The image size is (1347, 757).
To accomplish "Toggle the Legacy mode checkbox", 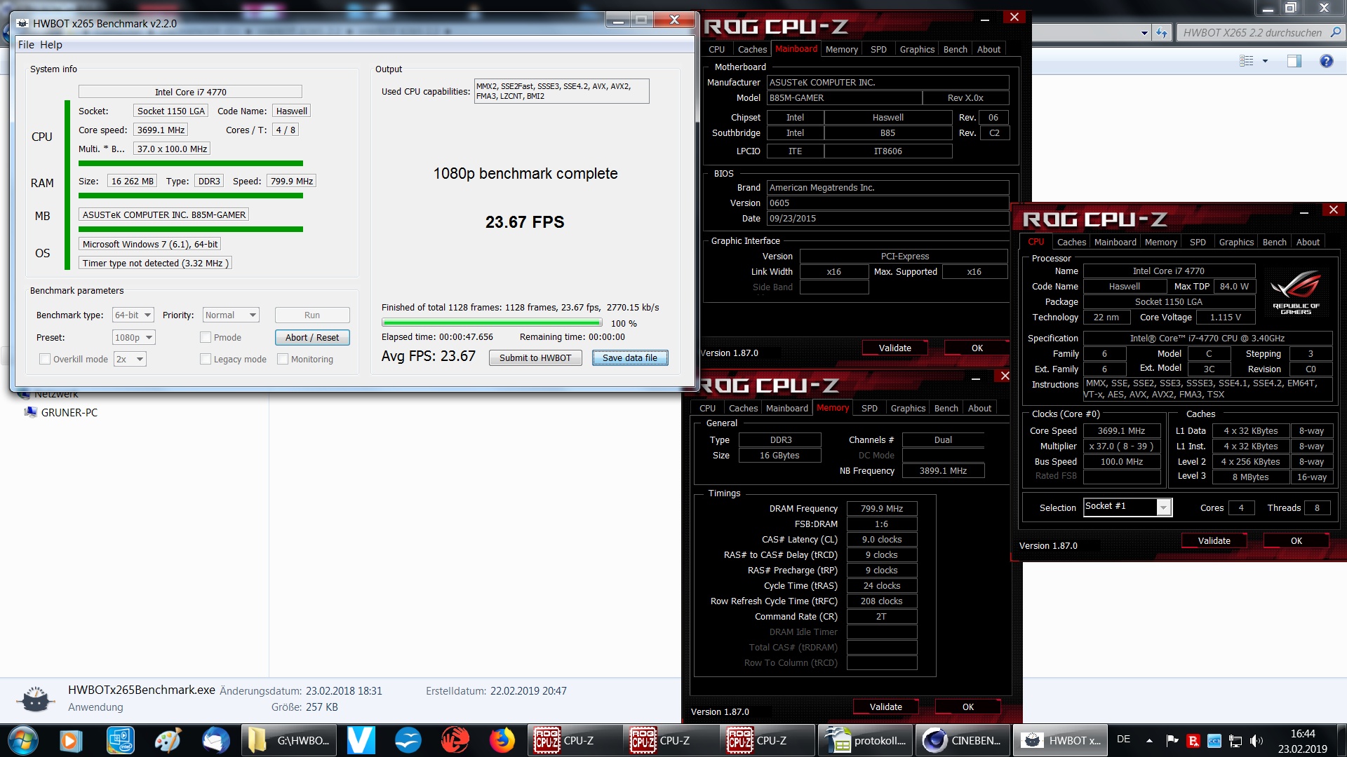I will 206,359.
